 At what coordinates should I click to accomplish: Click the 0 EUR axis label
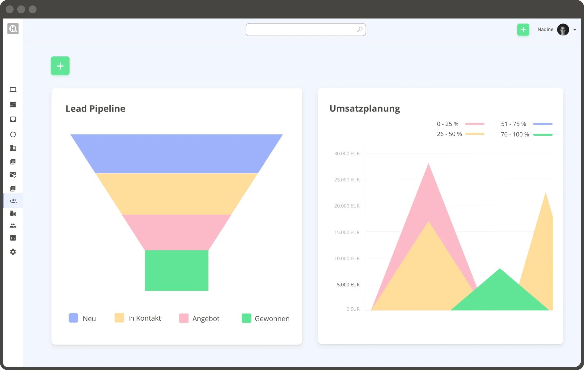point(353,309)
